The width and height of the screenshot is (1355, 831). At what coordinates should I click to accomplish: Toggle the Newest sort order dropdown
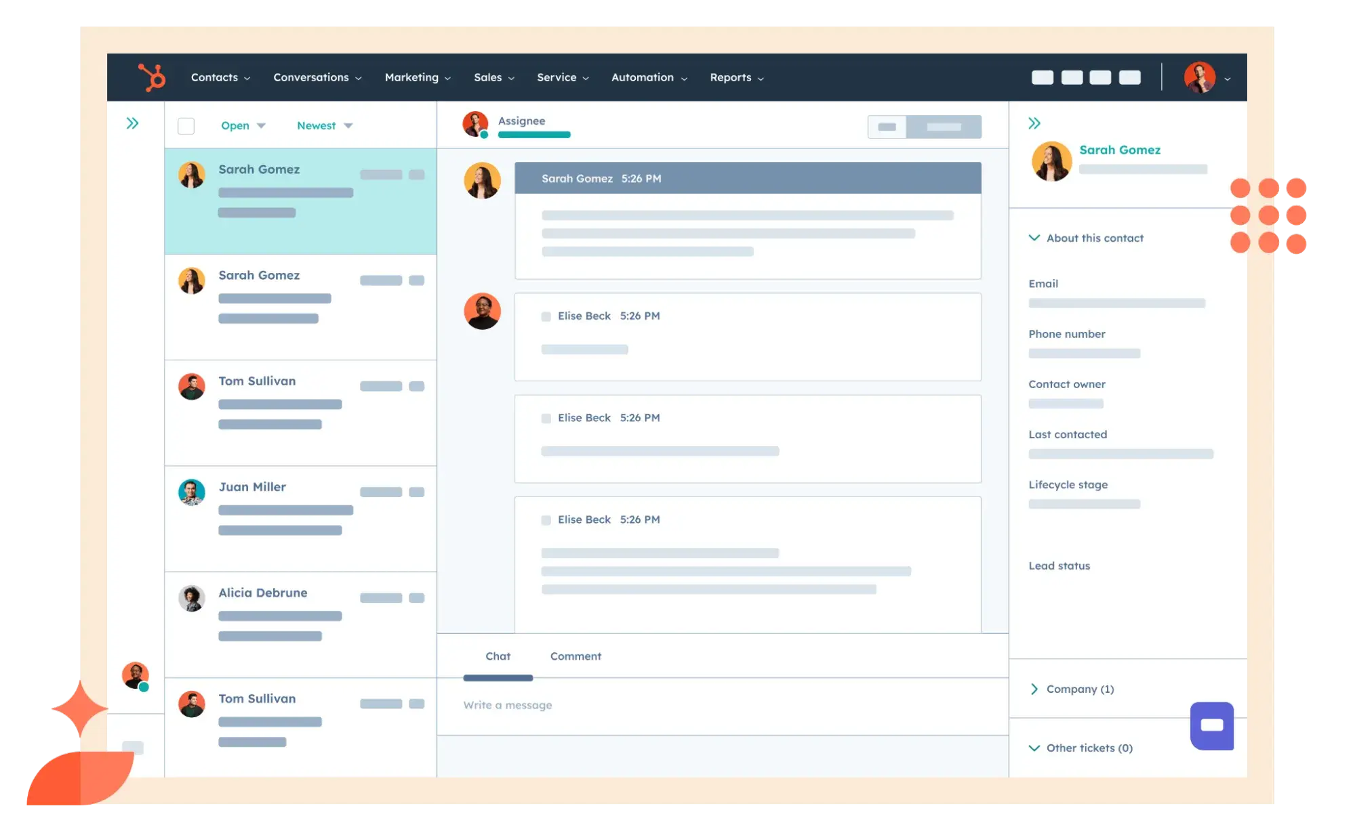324,126
